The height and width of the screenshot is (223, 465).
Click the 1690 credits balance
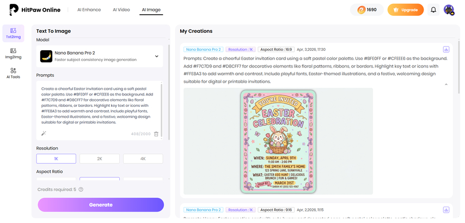point(366,10)
